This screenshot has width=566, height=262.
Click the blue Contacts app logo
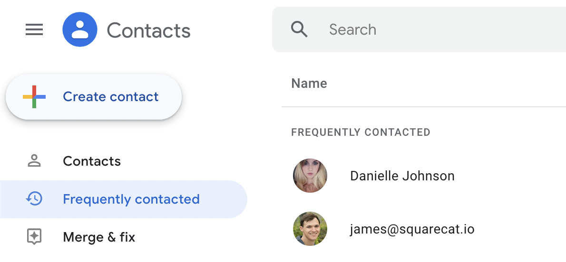pos(80,30)
